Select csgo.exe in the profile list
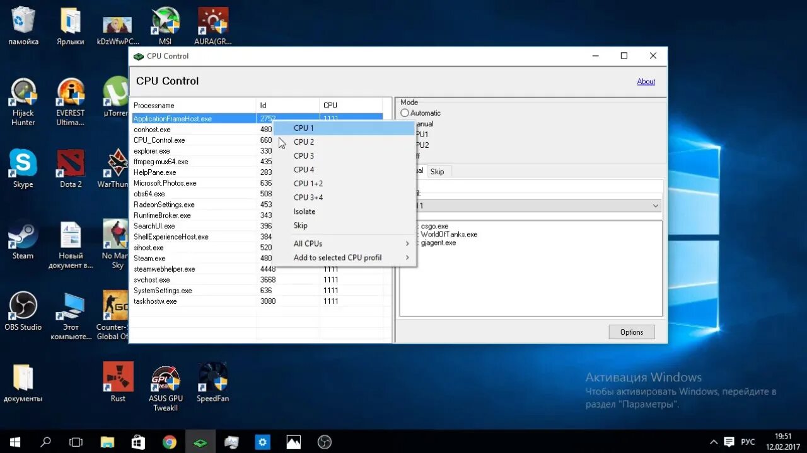This screenshot has height=453, width=807. 435,226
